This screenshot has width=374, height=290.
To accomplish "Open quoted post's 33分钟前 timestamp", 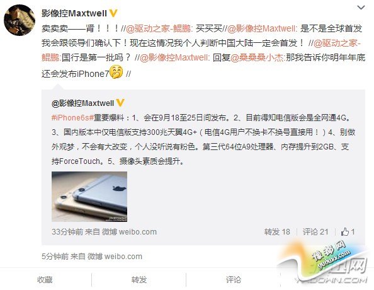I will 67,232.
